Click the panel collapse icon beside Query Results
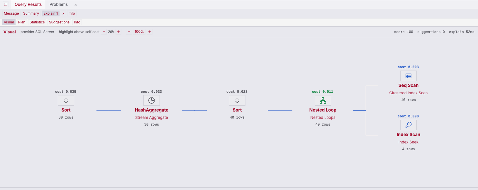The width and height of the screenshot is (478, 190). coord(6,4)
